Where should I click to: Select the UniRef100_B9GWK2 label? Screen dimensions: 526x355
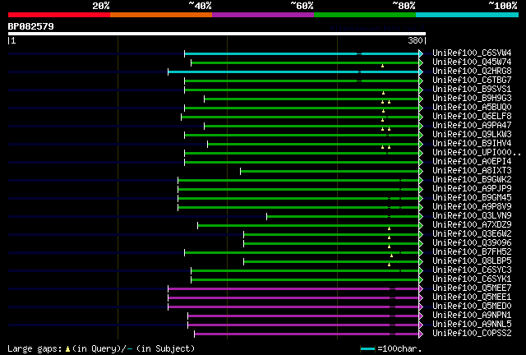point(472,180)
